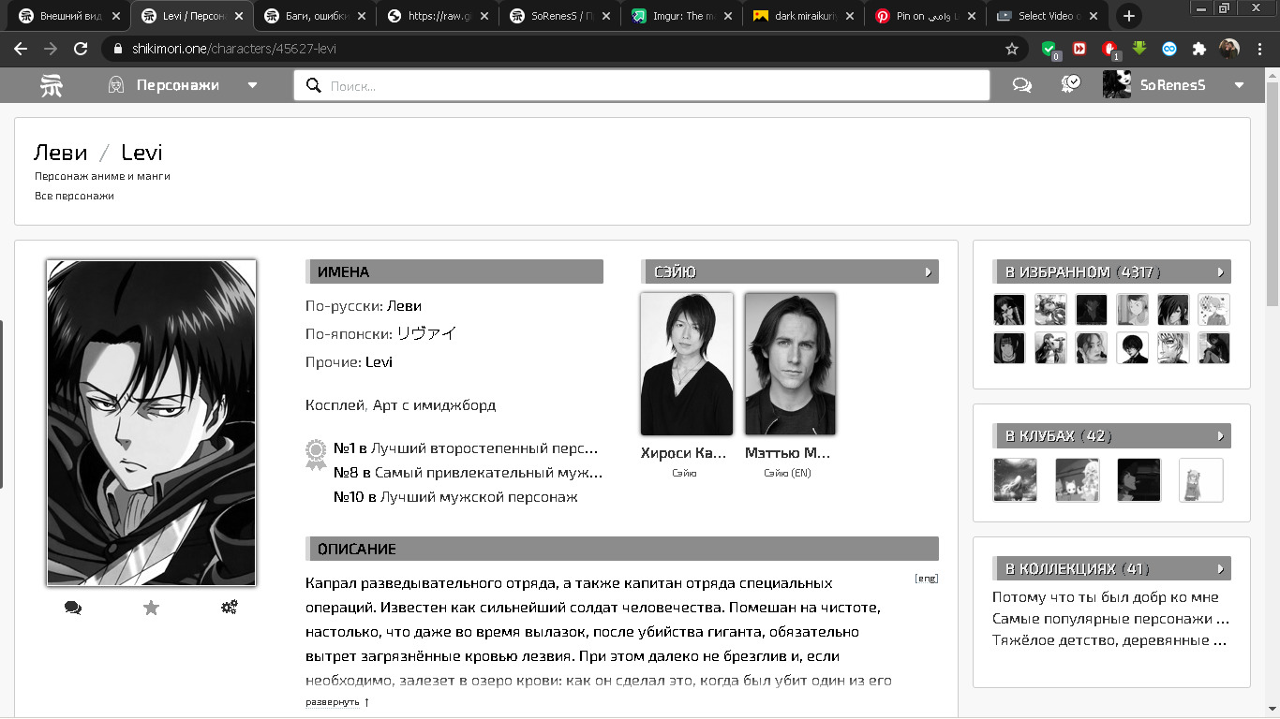
Task: Open the messages speech bubble icon in header
Action: [1022, 85]
